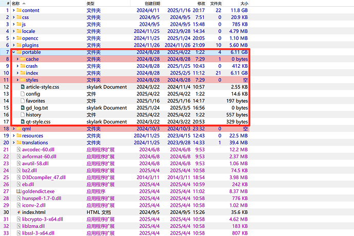354x236 pixels.
Task: Select the config file icon
Action: [23, 94]
